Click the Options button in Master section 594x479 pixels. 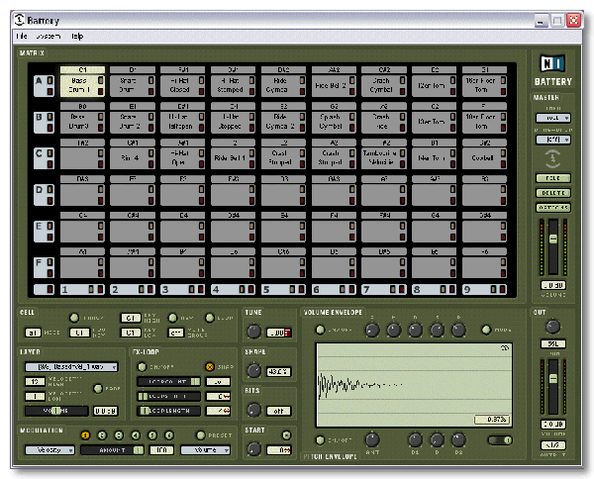(x=553, y=208)
